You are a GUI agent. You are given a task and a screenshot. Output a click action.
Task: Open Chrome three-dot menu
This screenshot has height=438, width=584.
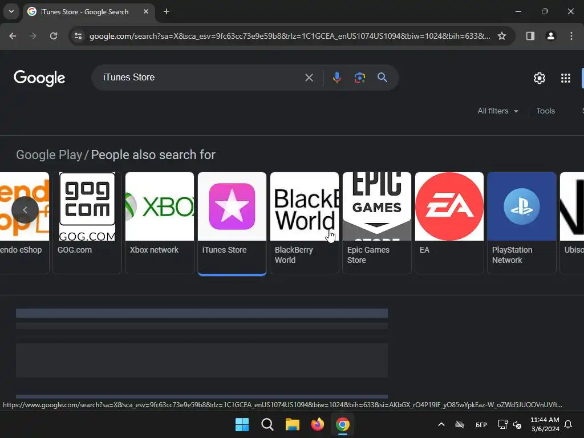click(571, 36)
